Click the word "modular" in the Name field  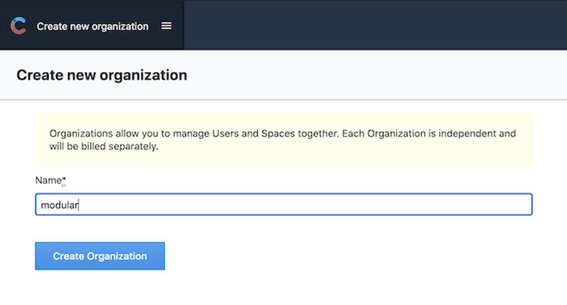click(x=59, y=205)
